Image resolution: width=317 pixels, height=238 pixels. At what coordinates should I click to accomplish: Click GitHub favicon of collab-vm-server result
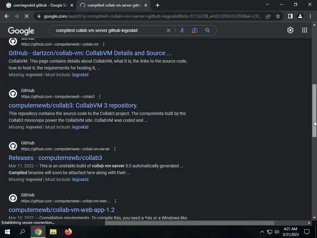(x=13, y=146)
